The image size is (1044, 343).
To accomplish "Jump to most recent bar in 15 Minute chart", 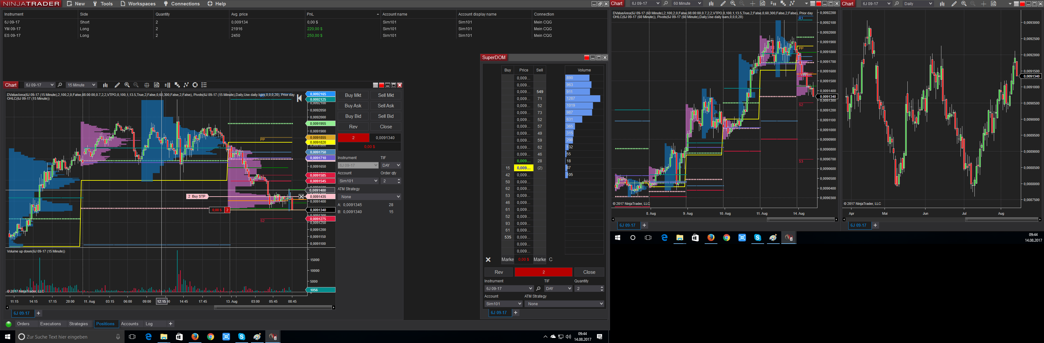I will pos(299,98).
